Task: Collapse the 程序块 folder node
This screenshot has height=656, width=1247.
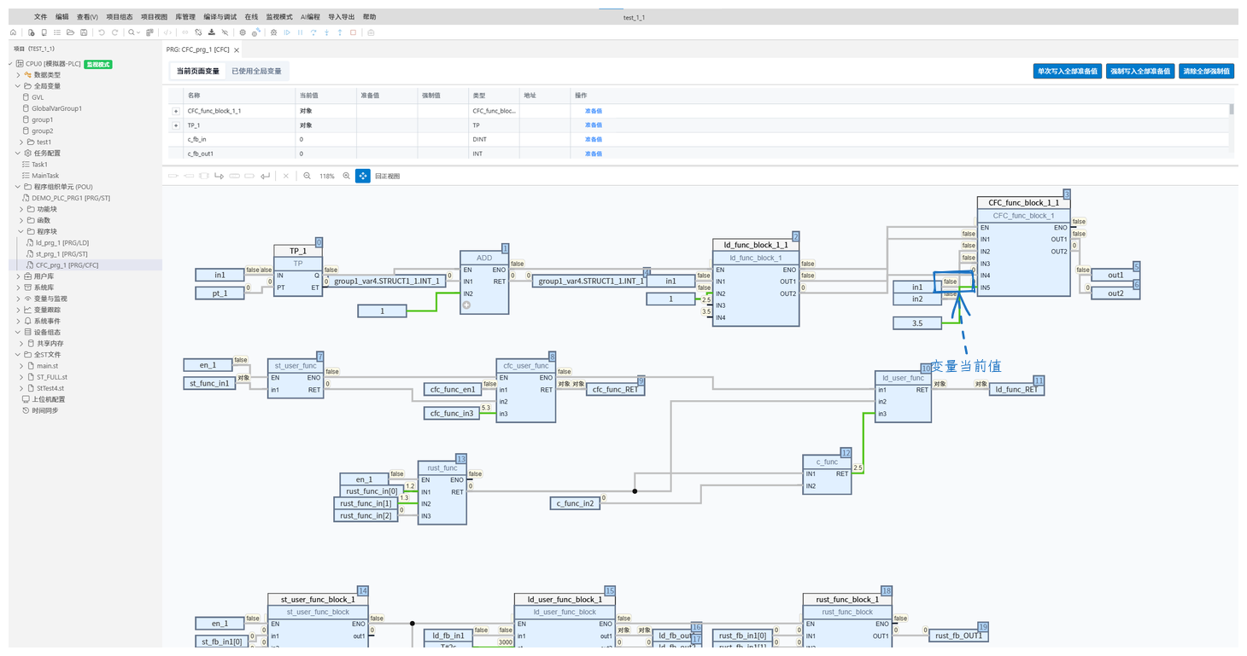Action: pyautogui.click(x=21, y=231)
